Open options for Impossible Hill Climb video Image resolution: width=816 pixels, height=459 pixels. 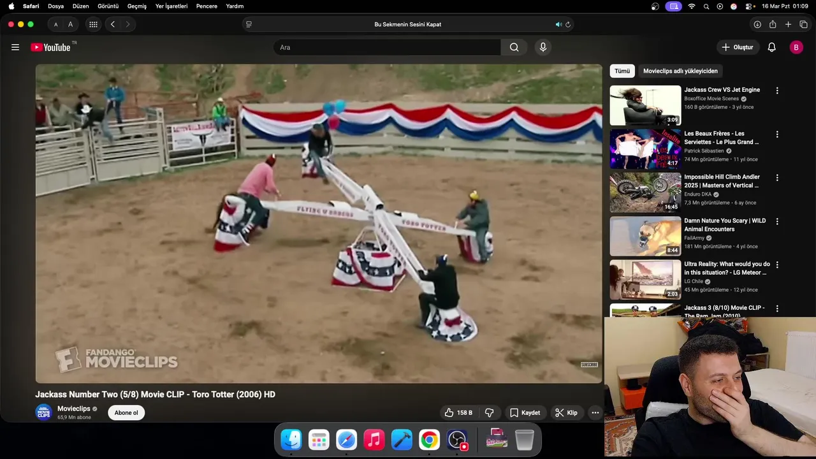click(x=776, y=178)
